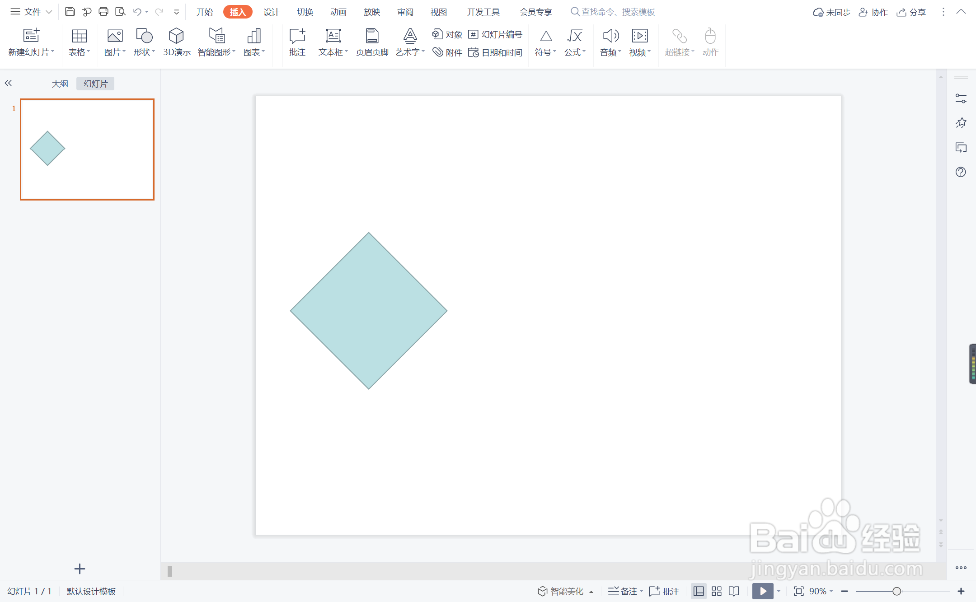Image resolution: width=976 pixels, height=602 pixels.
Task: Click the 分享 share button
Action: tap(911, 12)
